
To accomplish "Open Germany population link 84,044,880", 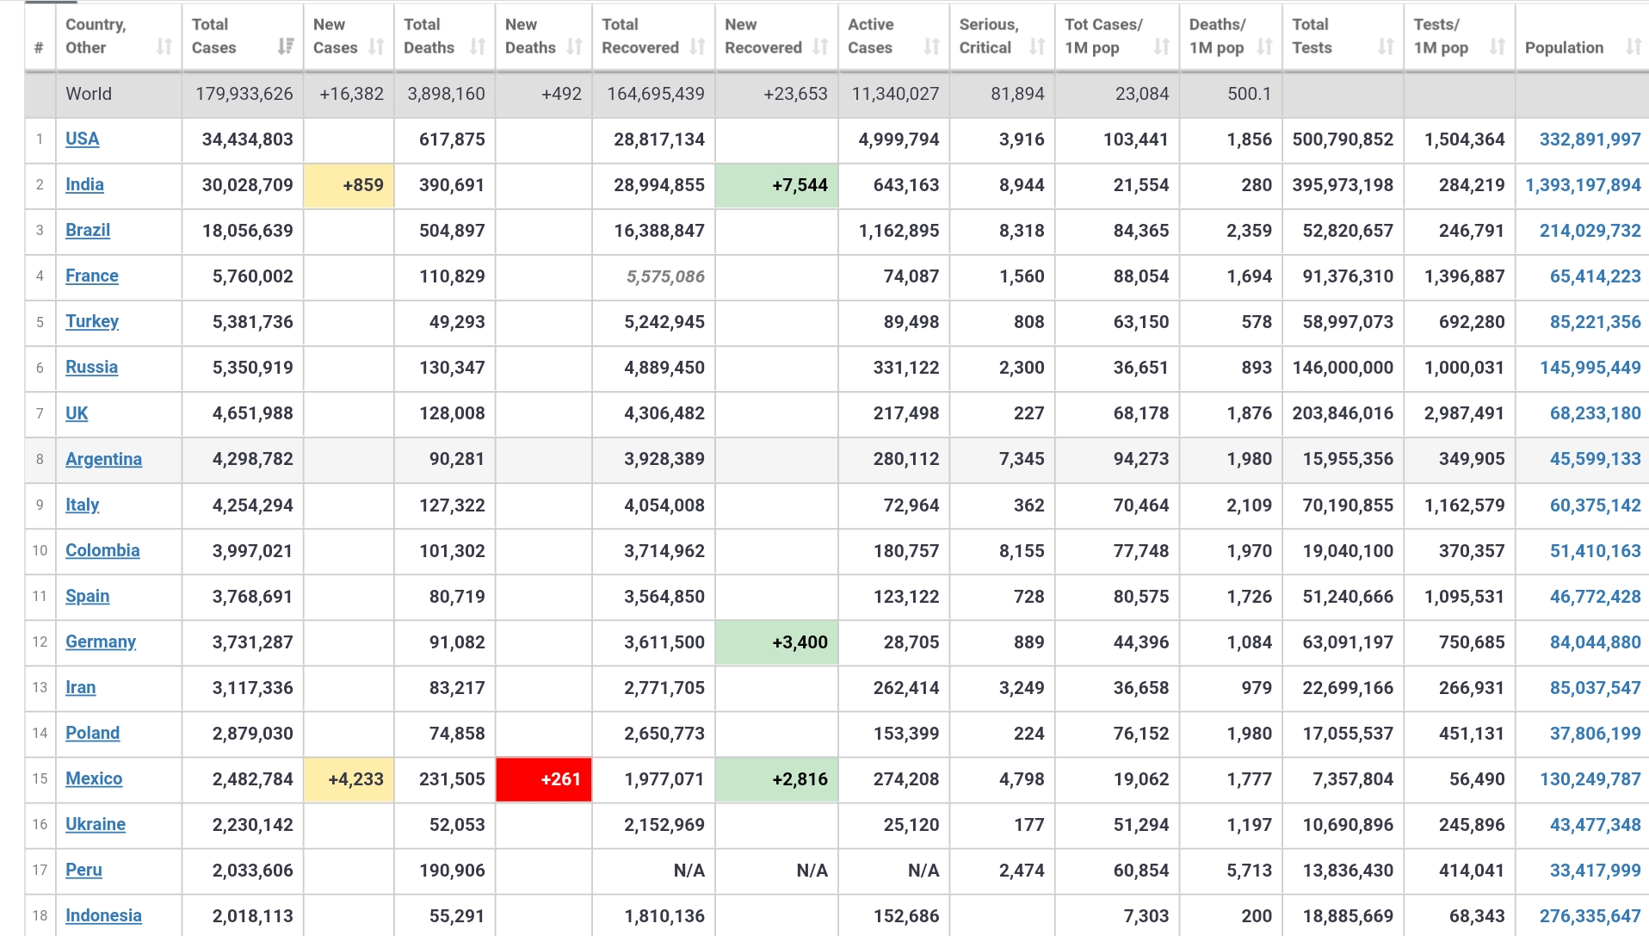I will [x=1595, y=642].
